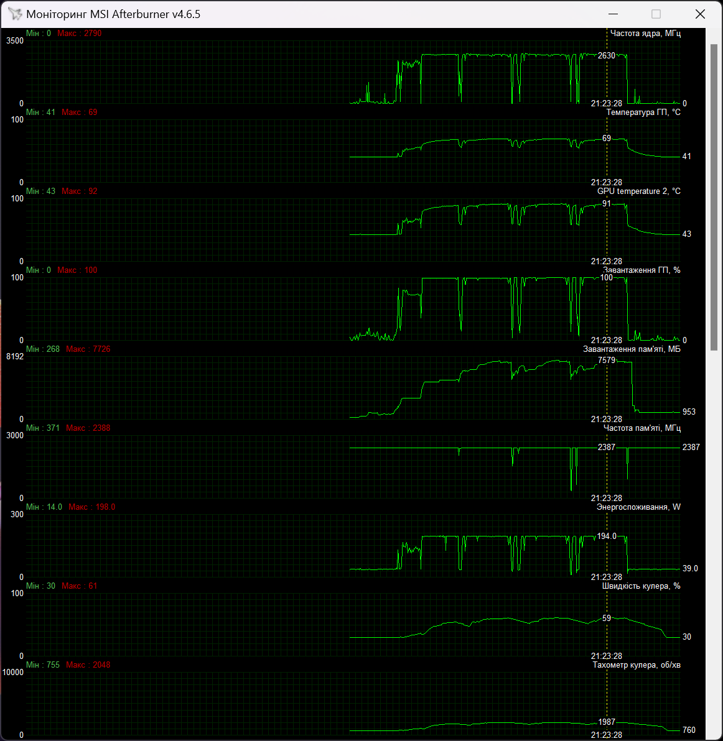Click the 'Температура ГП, °C' graph title
Screen dimensions: 723x741
(643, 112)
